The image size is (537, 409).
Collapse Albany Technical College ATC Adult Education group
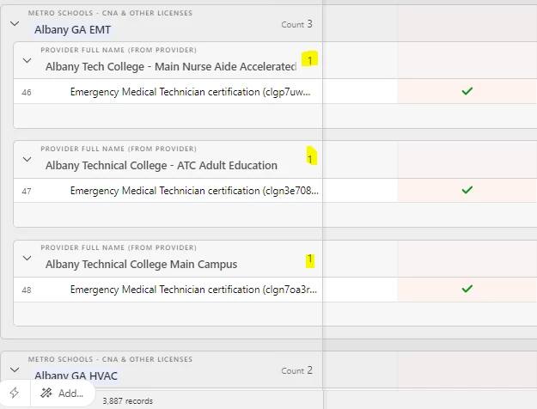(x=27, y=160)
